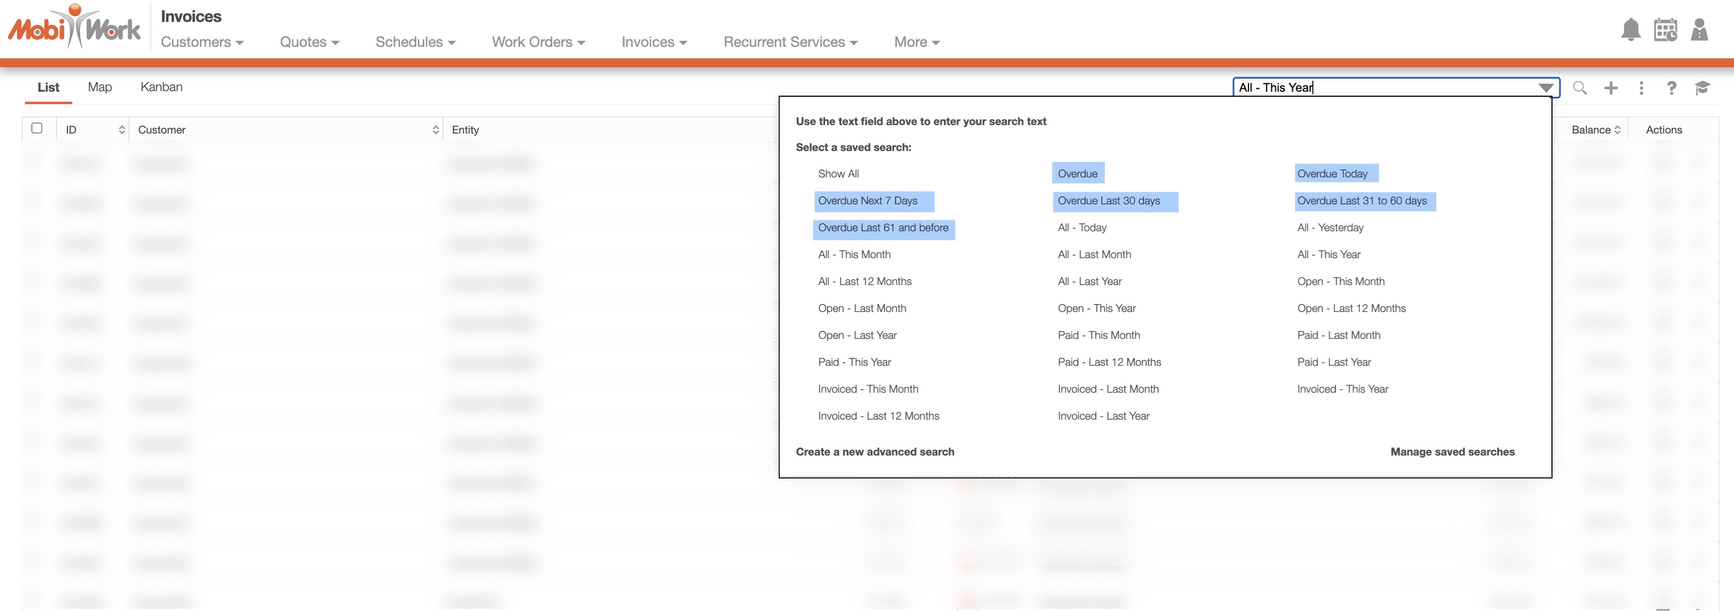The image size is (1734, 611).
Task: Click the notifications bell icon
Action: coord(1630,30)
